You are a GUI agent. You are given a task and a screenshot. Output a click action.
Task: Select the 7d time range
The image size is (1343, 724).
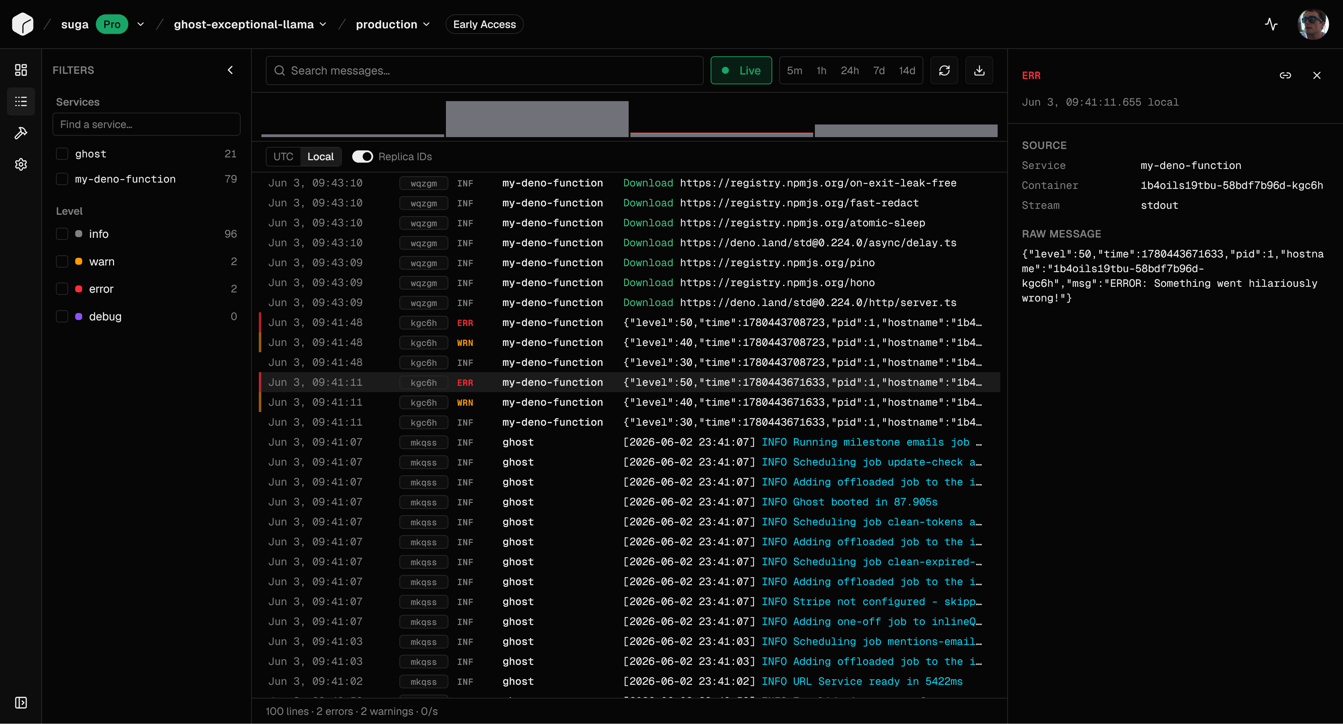879,70
